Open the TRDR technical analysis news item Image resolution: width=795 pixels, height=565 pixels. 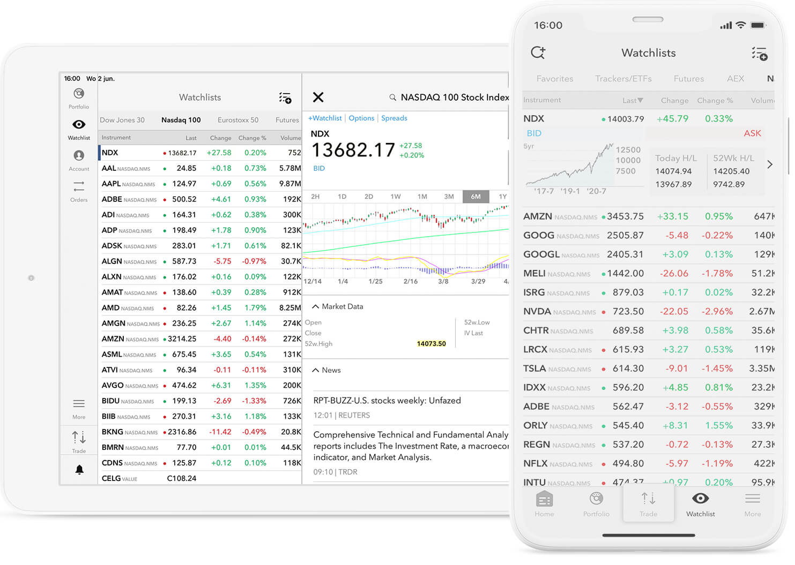point(411,453)
